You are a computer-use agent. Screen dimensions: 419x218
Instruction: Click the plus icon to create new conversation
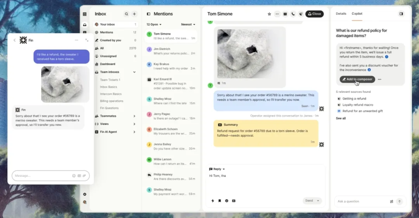coord(135,14)
